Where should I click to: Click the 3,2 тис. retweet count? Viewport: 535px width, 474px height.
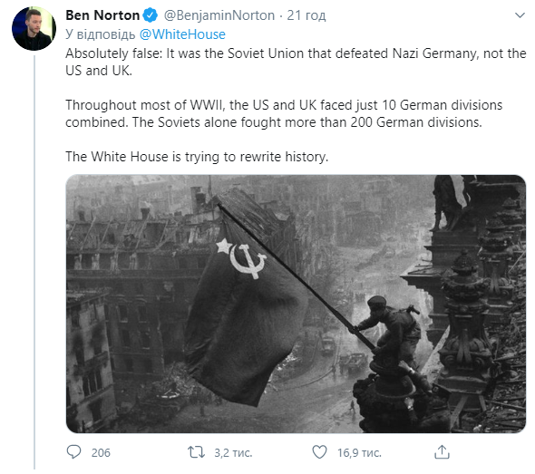[233, 453]
